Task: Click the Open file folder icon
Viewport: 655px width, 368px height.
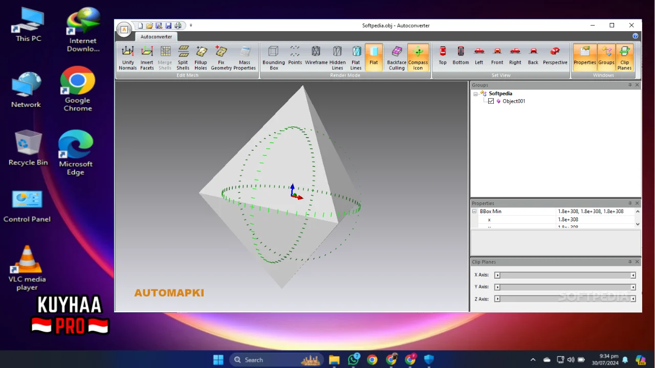Action: pyautogui.click(x=149, y=26)
